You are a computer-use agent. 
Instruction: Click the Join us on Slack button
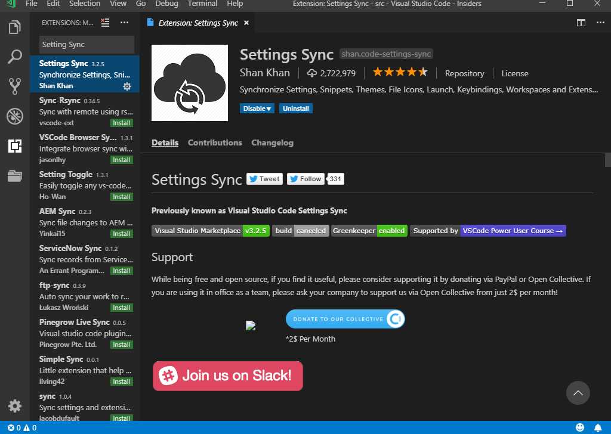(x=227, y=376)
